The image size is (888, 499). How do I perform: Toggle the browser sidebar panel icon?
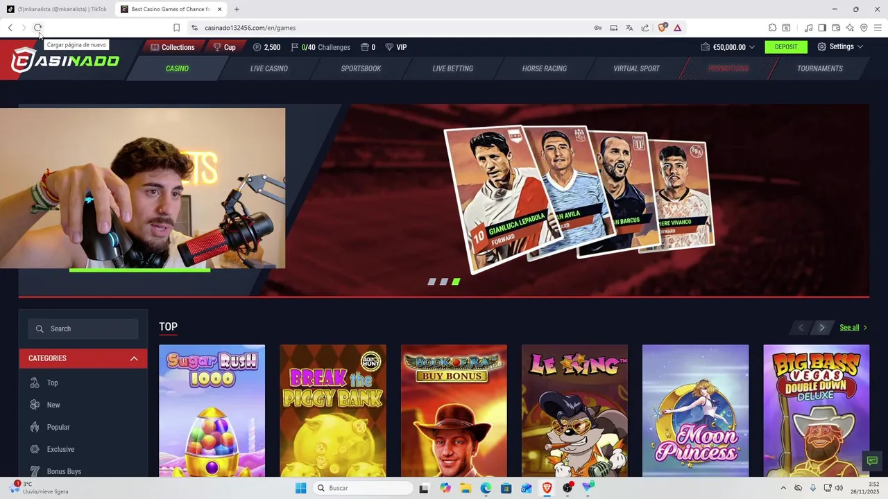(822, 28)
